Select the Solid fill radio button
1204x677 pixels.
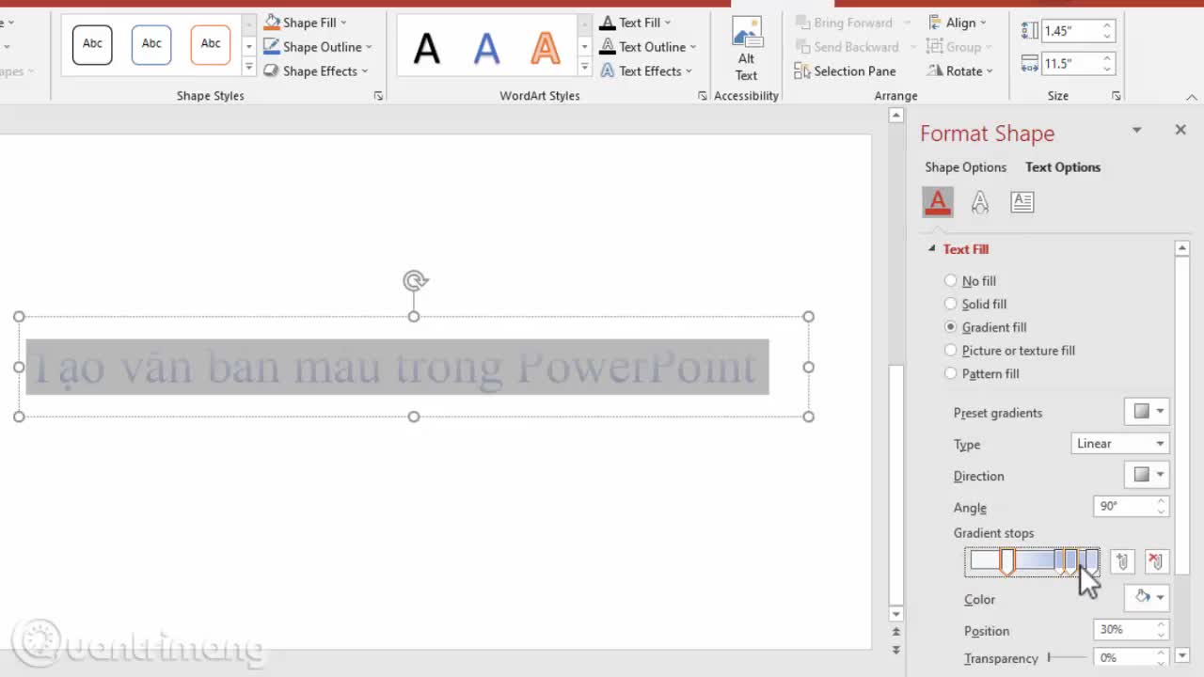[x=950, y=304]
